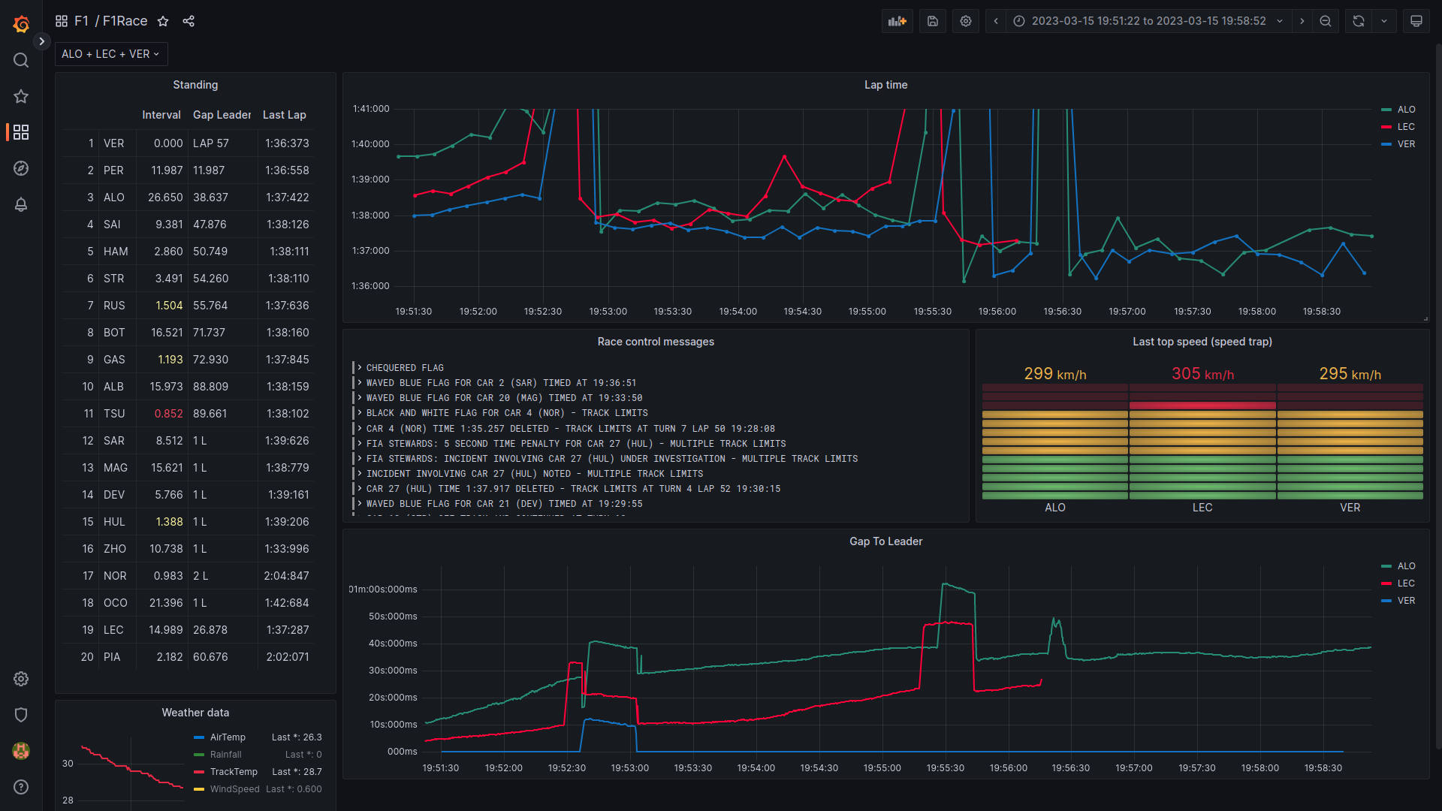Star the F1Race dashboard
Viewport: 1442px width, 811px height.
pos(163,21)
